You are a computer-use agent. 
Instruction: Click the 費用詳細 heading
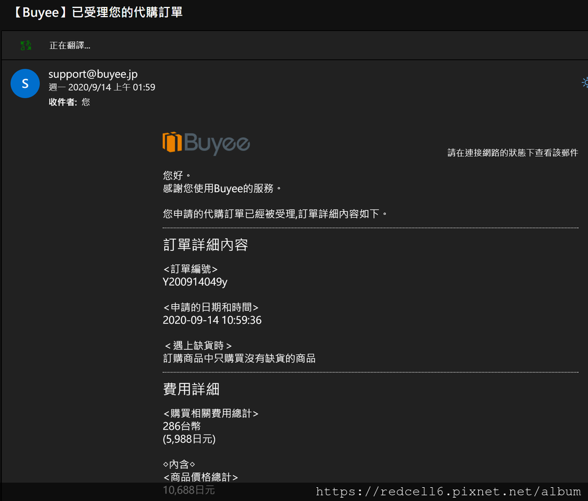[191, 389]
